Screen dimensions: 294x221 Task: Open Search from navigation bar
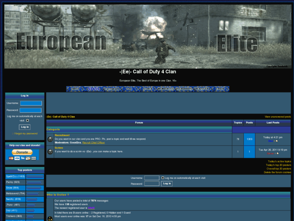point(148,89)
